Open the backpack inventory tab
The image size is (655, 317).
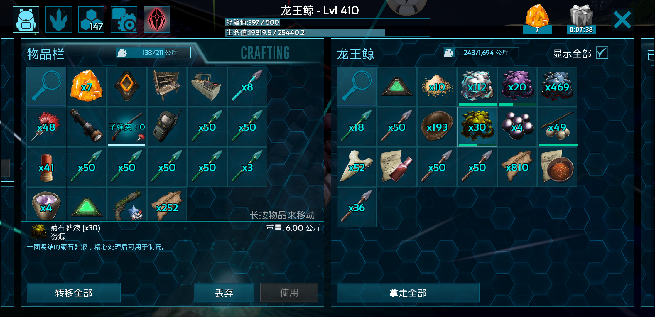pos(26,19)
